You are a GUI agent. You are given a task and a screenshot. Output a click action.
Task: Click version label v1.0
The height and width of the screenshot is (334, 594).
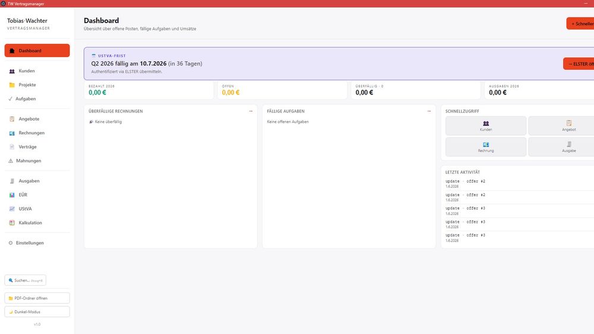37,324
